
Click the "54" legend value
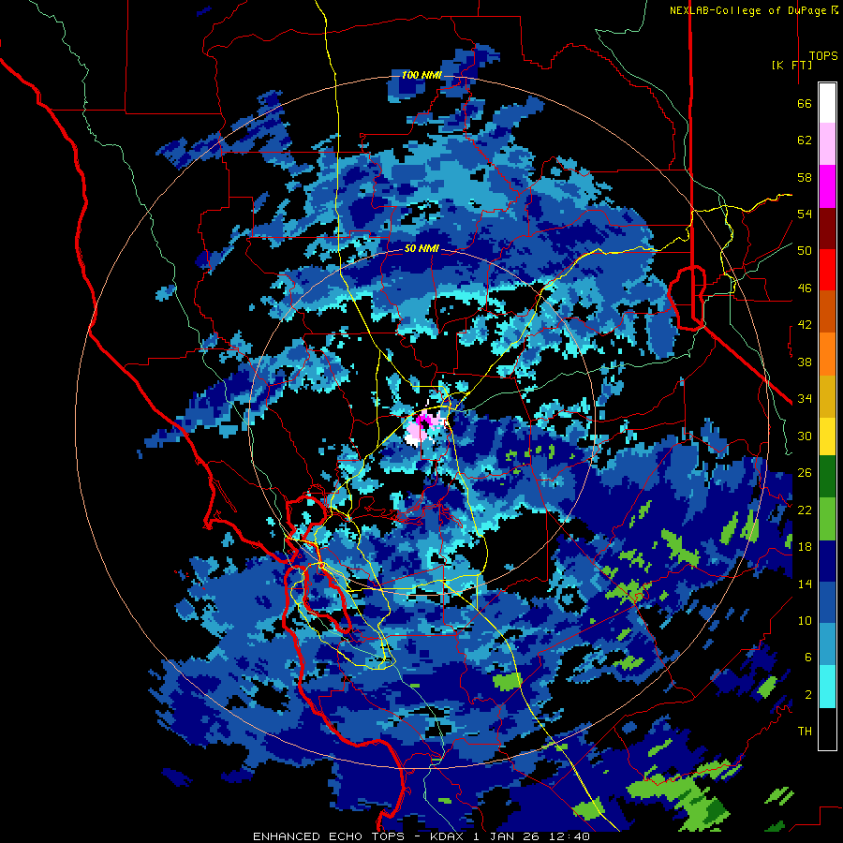tap(805, 214)
